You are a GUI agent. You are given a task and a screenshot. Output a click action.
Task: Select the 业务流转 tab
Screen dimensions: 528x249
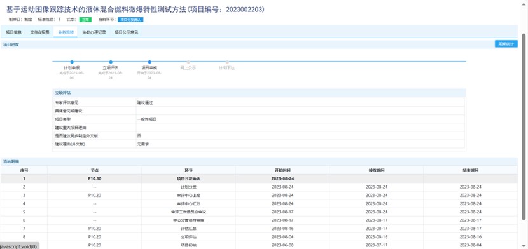point(66,32)
